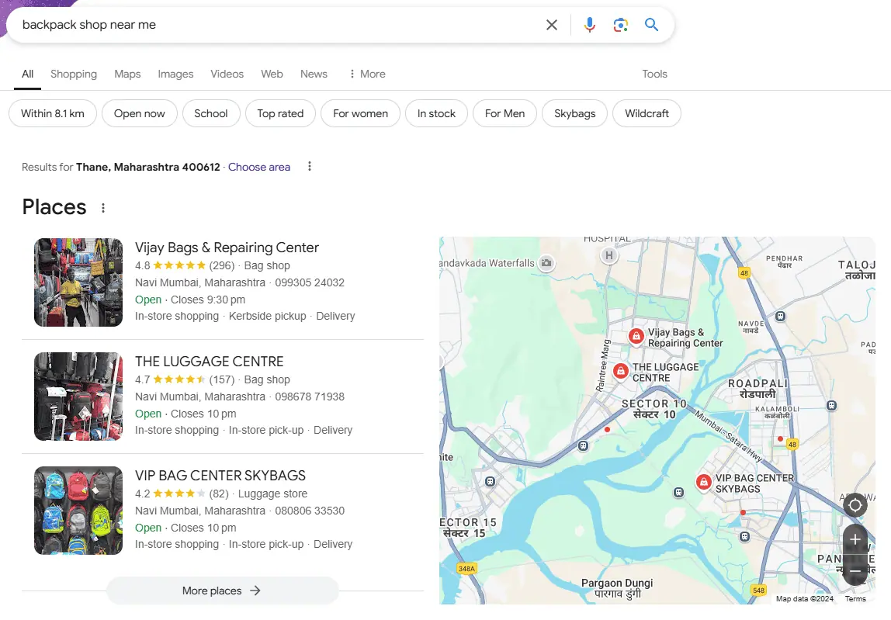This screenshot has width=891, height=620.
Task: Click phone number 080806 33530
Action: tap(310, 511)
